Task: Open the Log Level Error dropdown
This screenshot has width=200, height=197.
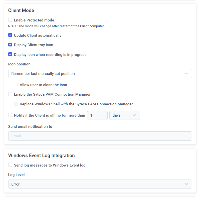Action: click(100, 184)
